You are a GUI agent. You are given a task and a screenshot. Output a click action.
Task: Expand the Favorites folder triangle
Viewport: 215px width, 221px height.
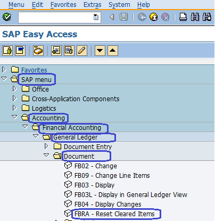click(4, 69)
